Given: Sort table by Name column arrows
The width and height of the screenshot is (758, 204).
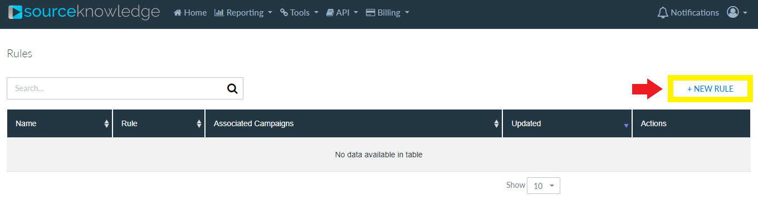Looking at the screenshot, I should coord(106,124).
